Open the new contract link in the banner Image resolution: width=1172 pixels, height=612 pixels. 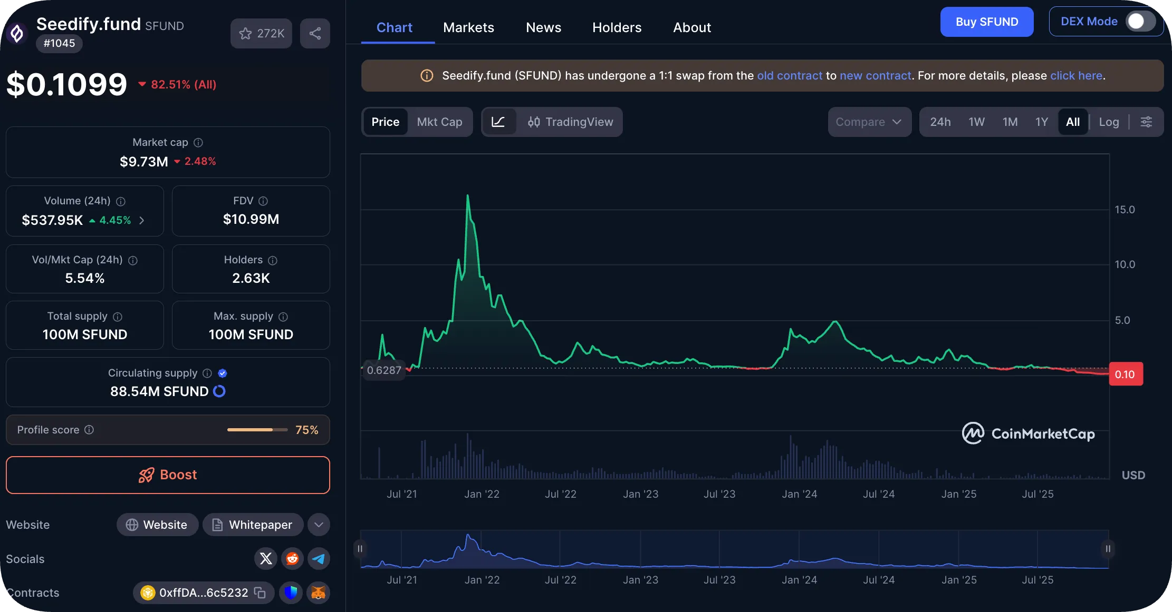pyautogui.click(x=876, y=75)
